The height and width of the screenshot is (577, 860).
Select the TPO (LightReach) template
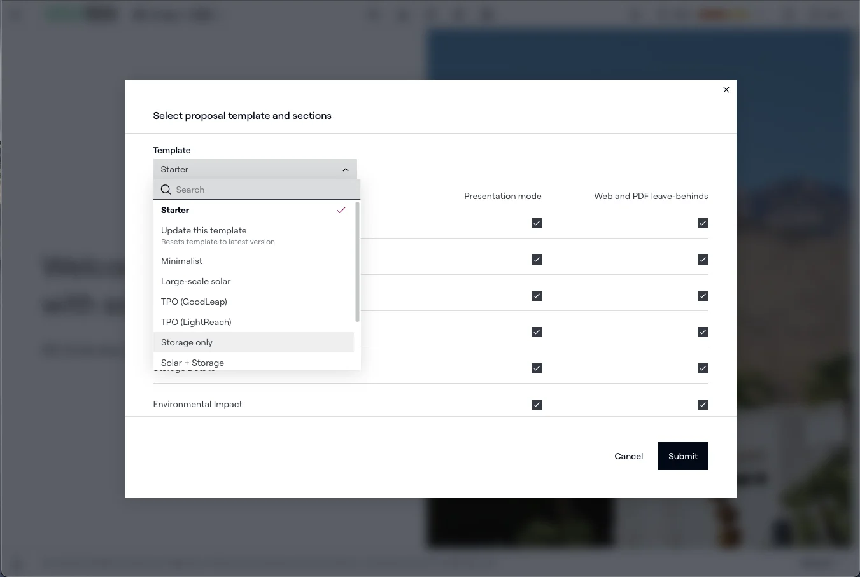(196, 322)
